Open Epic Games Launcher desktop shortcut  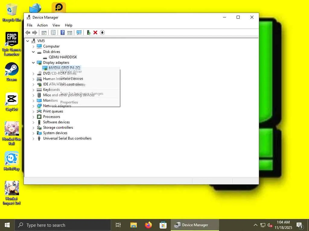[12, 44]
